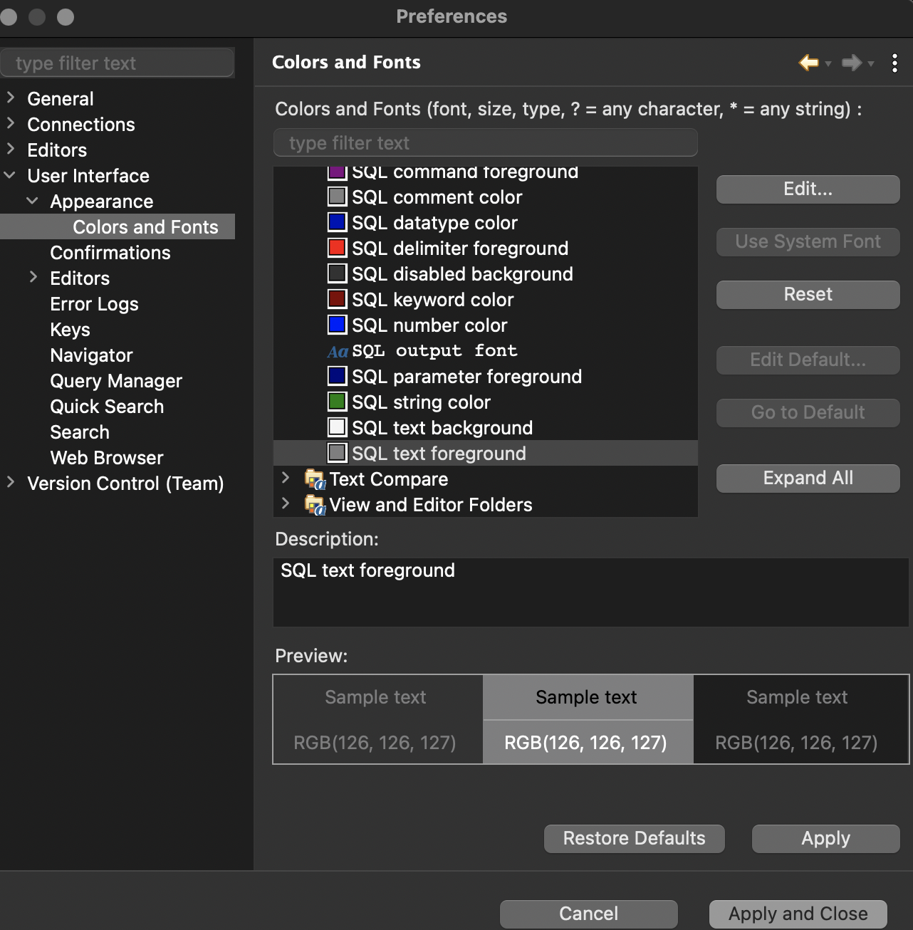Select SQL text foreground row
The height and width of the screenshot is (930, 913).
point(485,453)
